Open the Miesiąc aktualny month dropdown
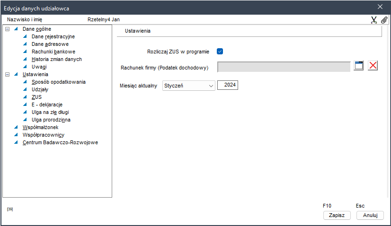 click(x=188, y=86)
